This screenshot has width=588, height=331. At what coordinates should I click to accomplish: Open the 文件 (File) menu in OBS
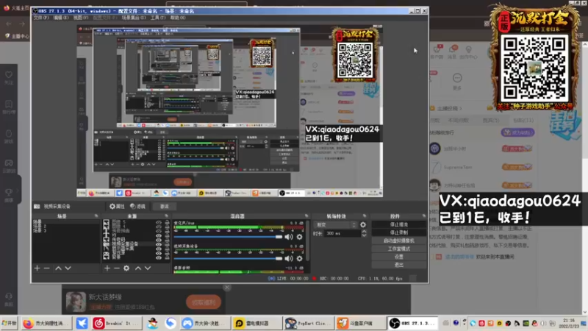click(41, 18)
